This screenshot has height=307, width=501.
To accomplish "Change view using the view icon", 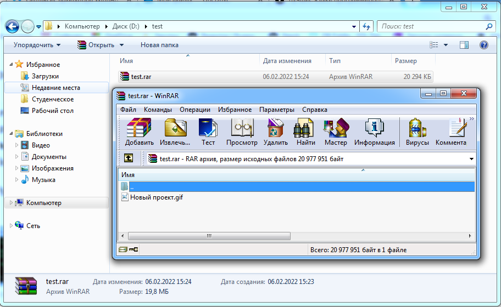I will coord(433,45).
